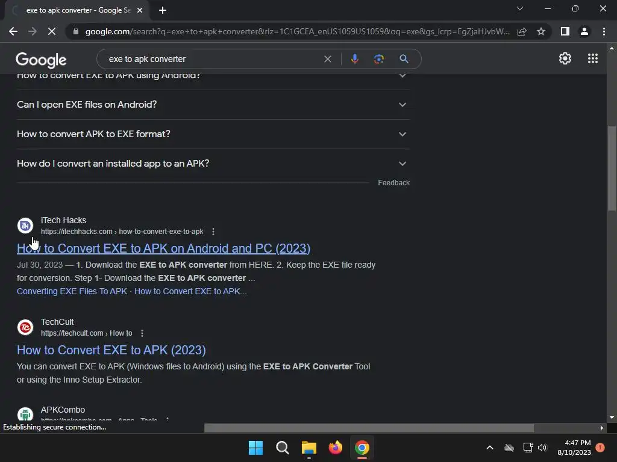Open APKCombo site favicon
Screen dimensions: 617x462
click(25, 414)
